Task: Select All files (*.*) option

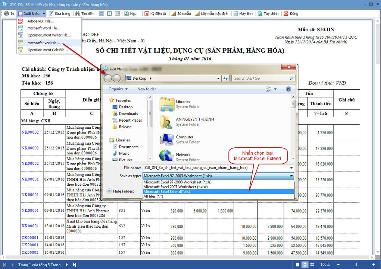Action: click(218, 196)
